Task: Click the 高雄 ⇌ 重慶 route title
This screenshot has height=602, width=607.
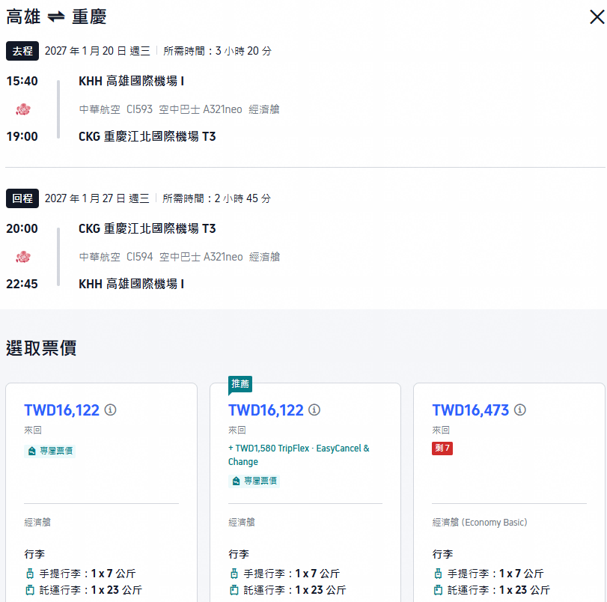Action: click(56, 17)
